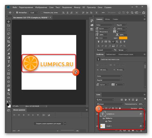Choose the Crop tool
This screenshot has height=138, width=152.
pyautogui.click(x=9, y=41)
